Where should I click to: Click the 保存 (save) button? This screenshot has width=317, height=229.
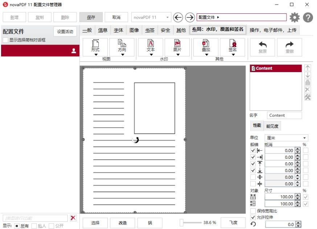pyautogui.click(x=90, y=17)
